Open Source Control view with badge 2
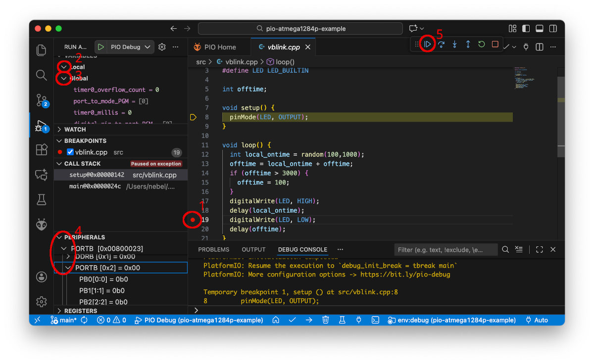This screenshot has width=594, height=364. coord(42,101)
